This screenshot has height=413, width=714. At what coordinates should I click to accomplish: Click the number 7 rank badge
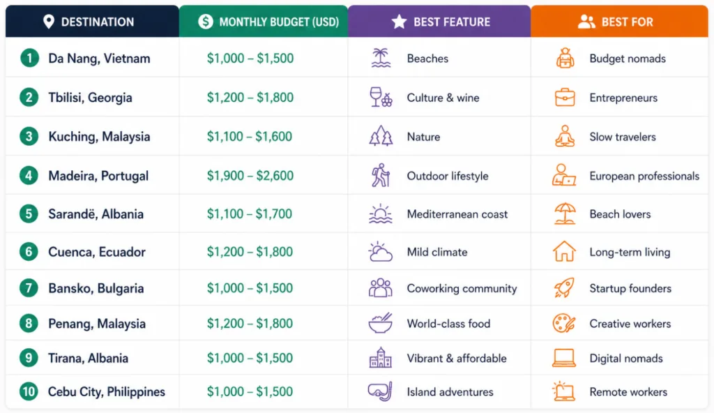[x=29, y=288]
